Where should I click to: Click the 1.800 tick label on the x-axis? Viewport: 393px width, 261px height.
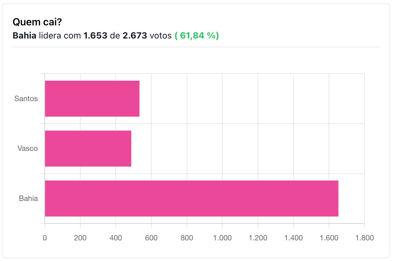(364, 238)
